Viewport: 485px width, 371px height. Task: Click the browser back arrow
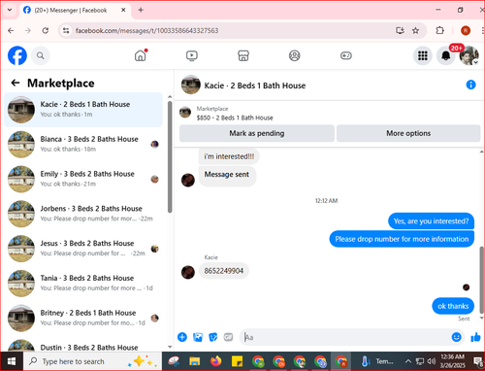click(x=11, y=31)
